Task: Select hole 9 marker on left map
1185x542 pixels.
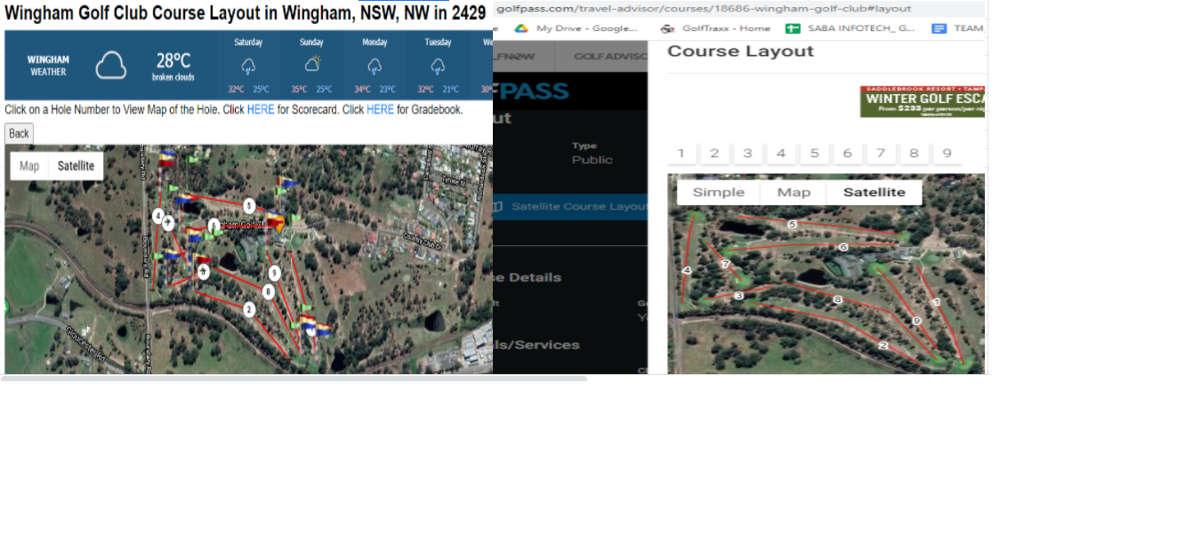Action: tap(274, 273)
